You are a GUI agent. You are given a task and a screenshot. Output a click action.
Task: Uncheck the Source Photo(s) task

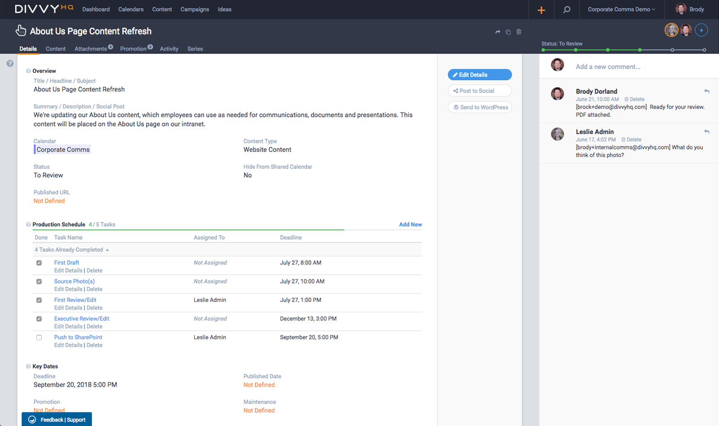(x=39, y=281)
